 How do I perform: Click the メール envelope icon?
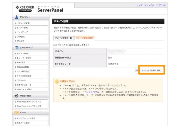click(17, 112)
